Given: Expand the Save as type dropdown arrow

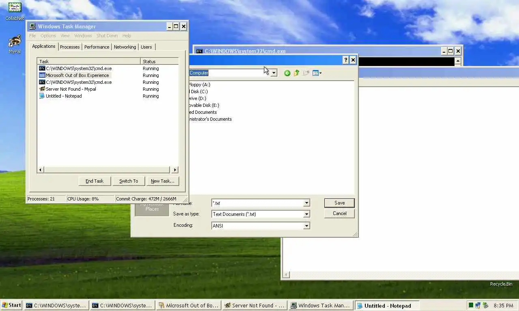Looking at the screenshot, I should [x=307, y=214].
